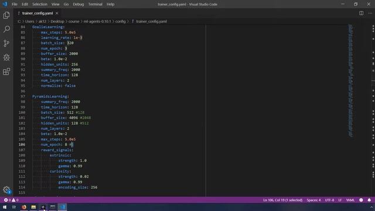The height and width of the screenshot is (211, 375).
Task: Click the config breadcrumb segment
Action: coord(120,21)
